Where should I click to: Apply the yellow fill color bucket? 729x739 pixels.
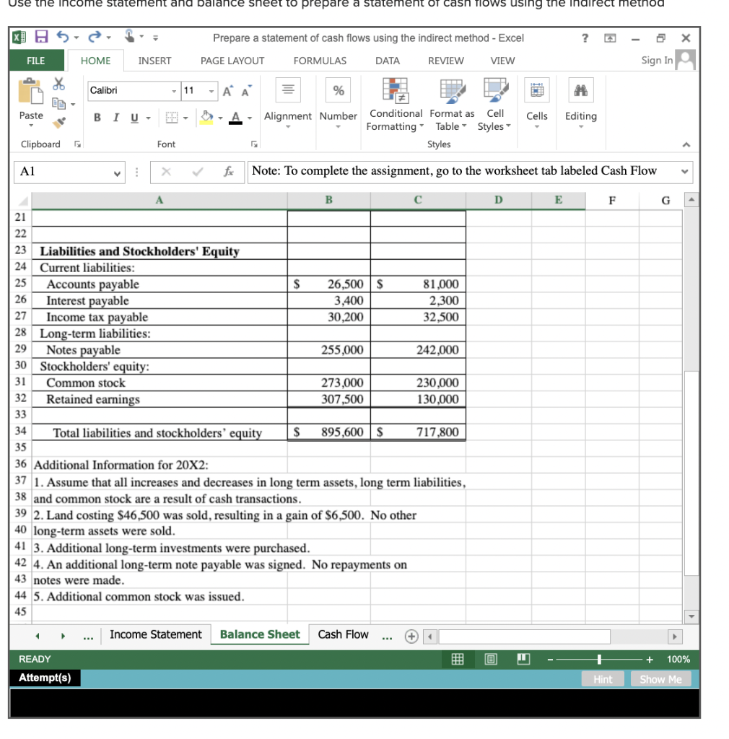tap(206, 117)
